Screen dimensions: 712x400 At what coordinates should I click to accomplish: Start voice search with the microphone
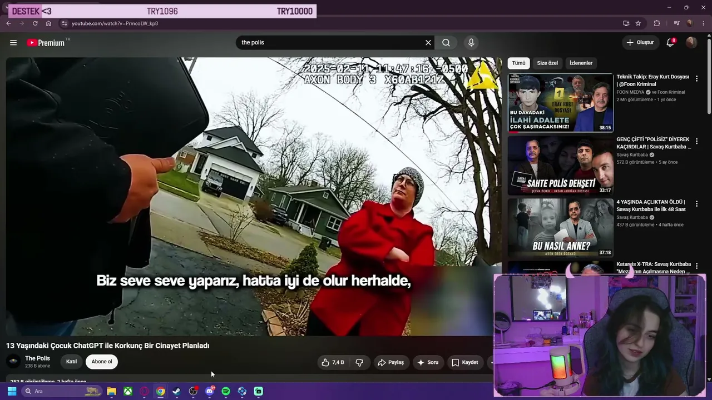(x=471, y=43)
